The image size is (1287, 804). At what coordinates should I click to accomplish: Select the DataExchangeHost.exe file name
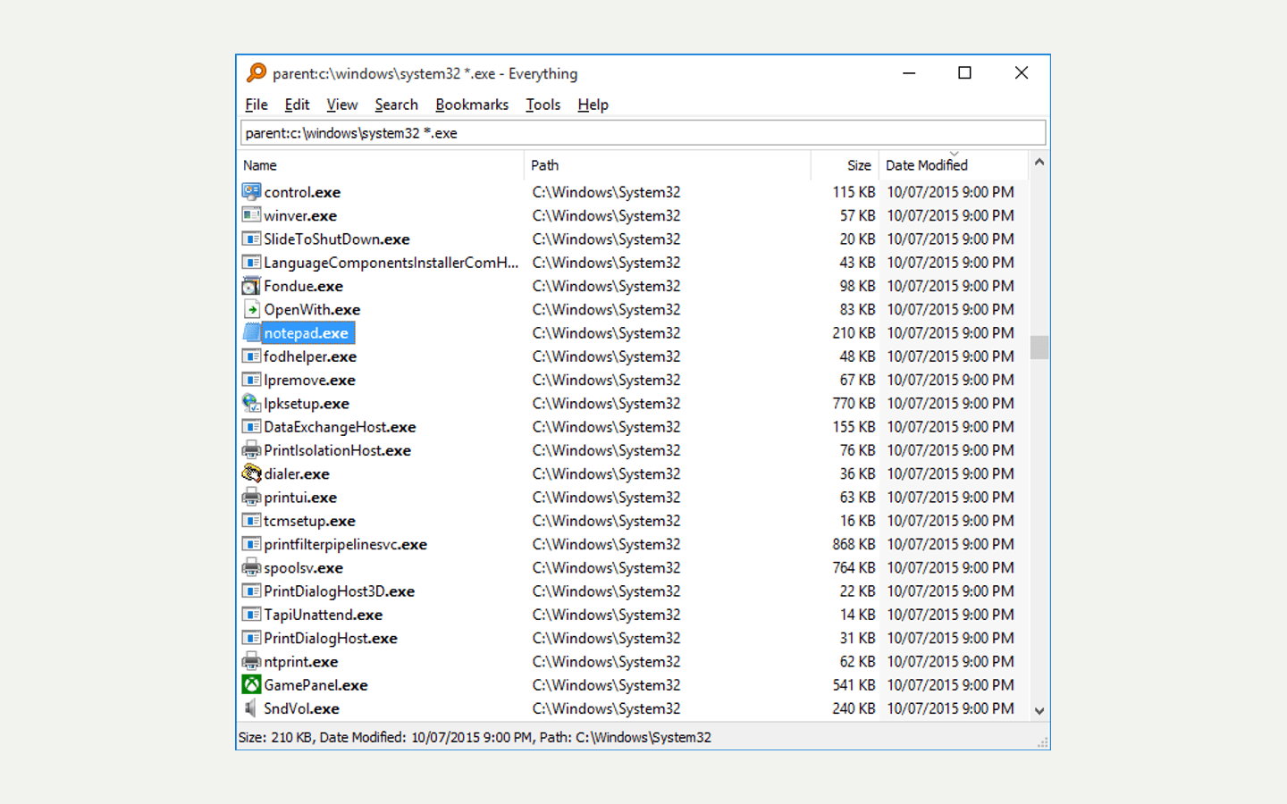coord(340,427)
